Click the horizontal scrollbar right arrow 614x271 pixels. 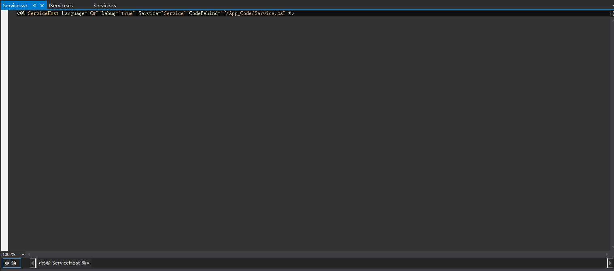point(607,254)
